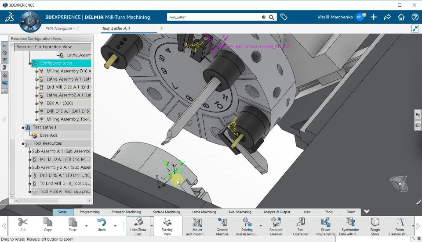422x242 pixels.
Task: Select Tool Holder_Tool Equipm... item
Action: (x=65, y=191)
